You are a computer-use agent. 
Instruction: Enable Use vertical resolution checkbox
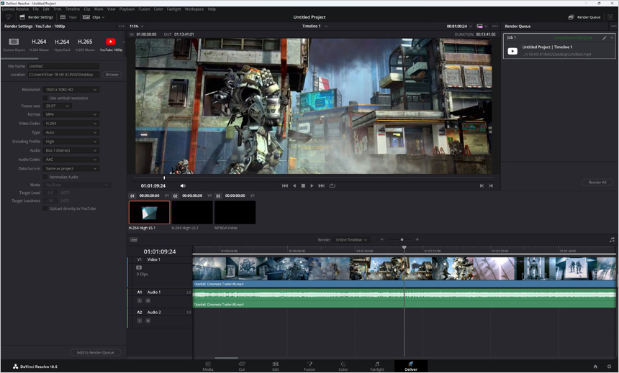[45, 98]
